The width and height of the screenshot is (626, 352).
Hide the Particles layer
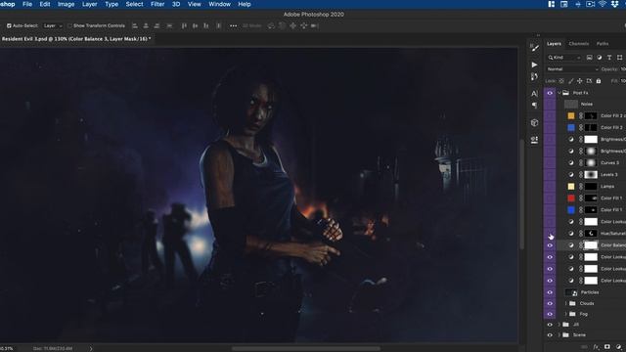tap(550, 292)
